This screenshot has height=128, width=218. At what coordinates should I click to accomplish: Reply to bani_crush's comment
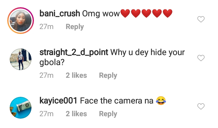(x=75, y=27)
